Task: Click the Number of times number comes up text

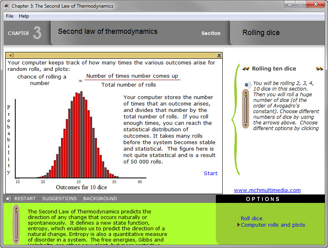Action: (132, 76)
